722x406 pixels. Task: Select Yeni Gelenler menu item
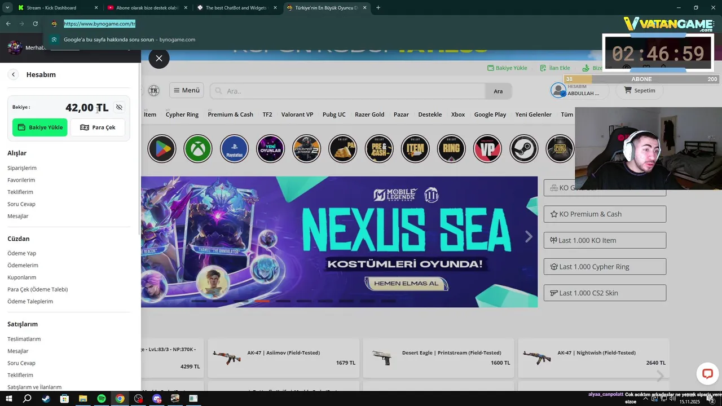pyautogui.click(x=533, y=114)
